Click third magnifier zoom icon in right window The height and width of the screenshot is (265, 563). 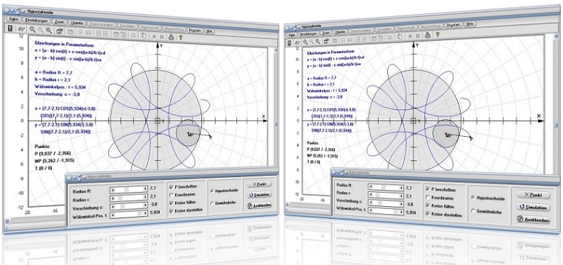[x=318, y=42]
